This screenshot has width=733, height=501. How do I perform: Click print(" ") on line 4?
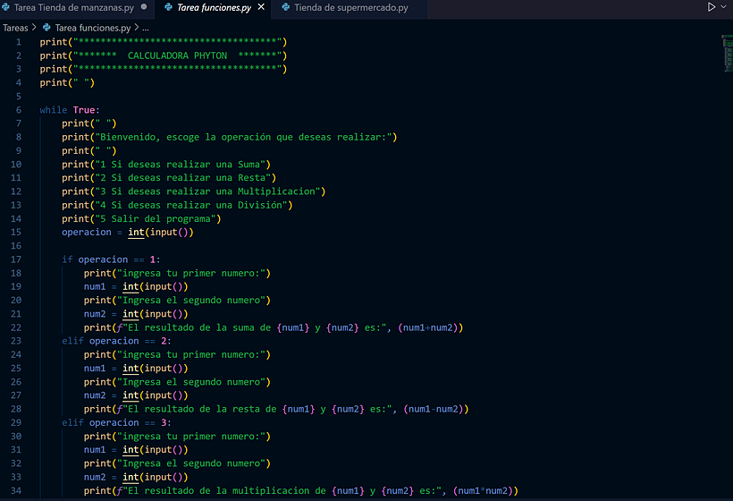pyautogui.click(x=67, y=83)
